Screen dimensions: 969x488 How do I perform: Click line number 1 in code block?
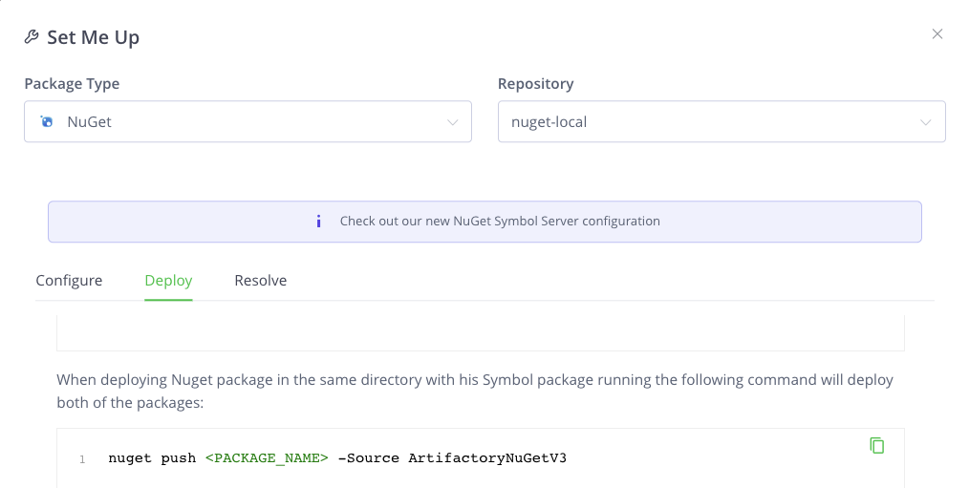82,459
